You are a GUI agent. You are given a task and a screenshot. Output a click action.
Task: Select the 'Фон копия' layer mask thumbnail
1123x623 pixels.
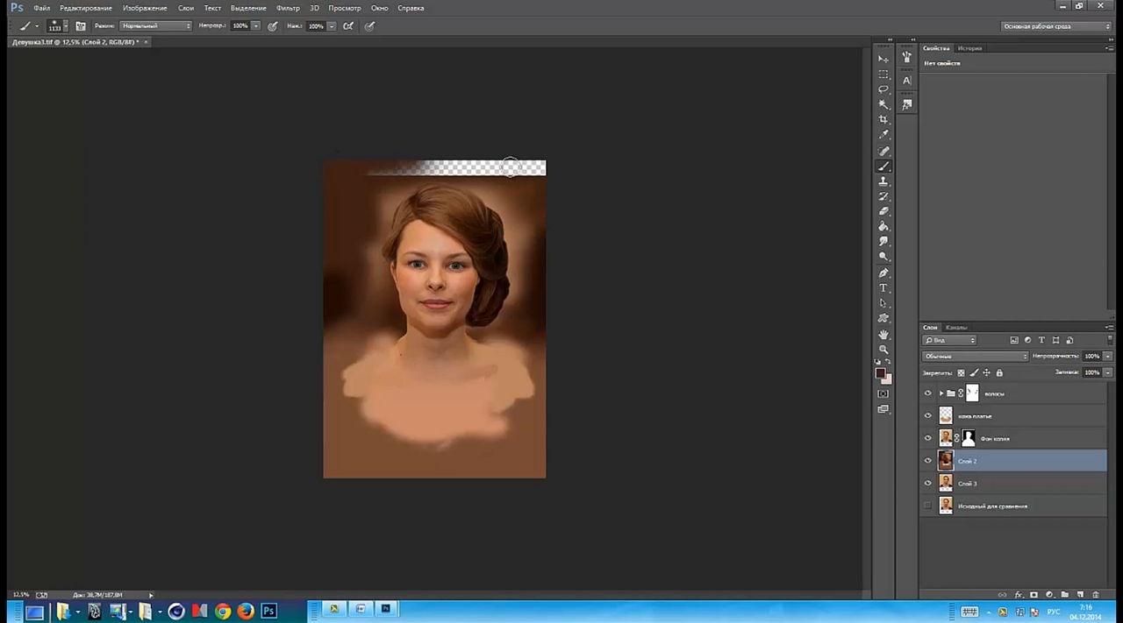tap(969, 438)
